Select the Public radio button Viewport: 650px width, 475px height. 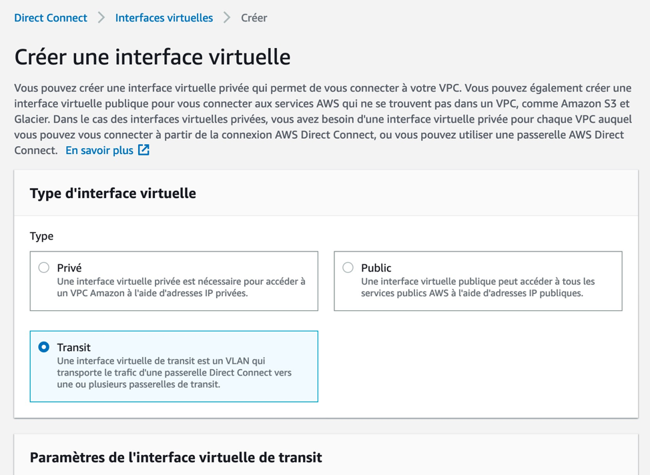(348, 268)
